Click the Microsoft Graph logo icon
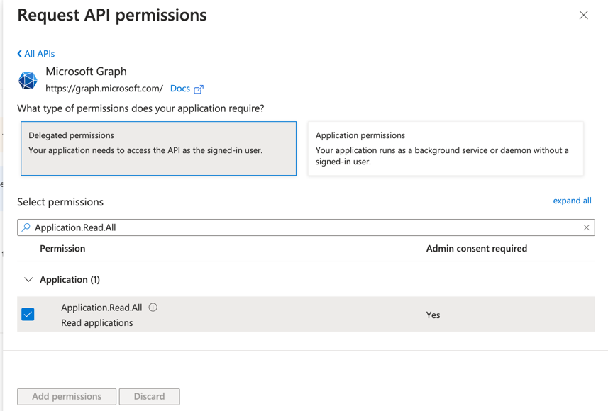The width and height of the screenshot is (608, 411). [28, 81]
